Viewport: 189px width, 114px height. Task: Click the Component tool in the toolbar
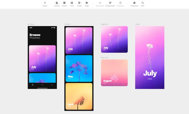tap(110, 4)
